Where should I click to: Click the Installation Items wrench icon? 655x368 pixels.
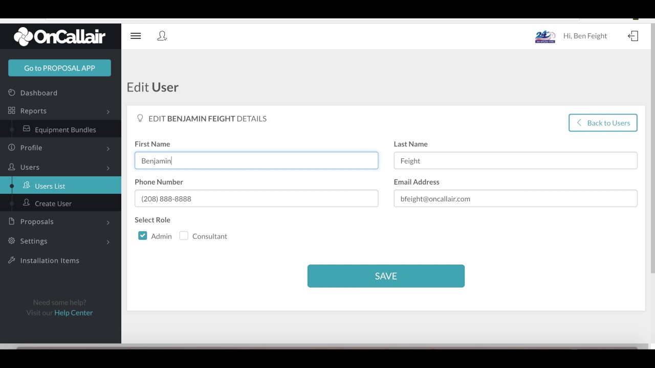12,260
